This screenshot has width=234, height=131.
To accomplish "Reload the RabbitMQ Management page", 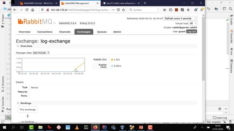I will [27, 10].
